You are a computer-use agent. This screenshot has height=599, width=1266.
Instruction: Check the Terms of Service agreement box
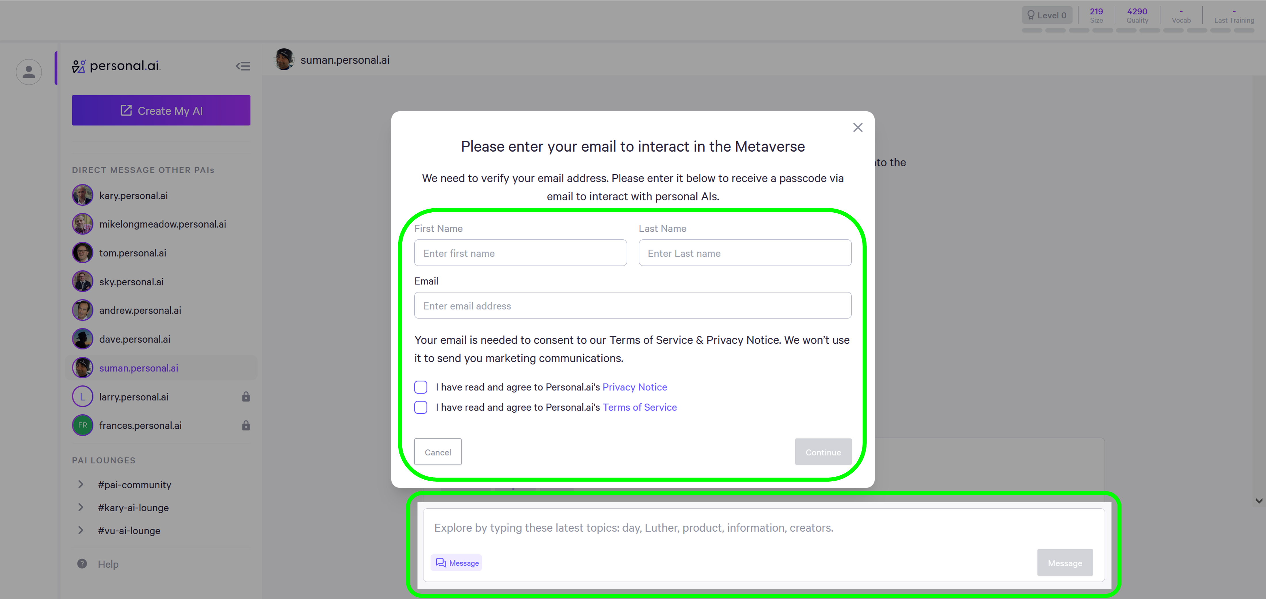pyautogui.click(x=421, y=407)
